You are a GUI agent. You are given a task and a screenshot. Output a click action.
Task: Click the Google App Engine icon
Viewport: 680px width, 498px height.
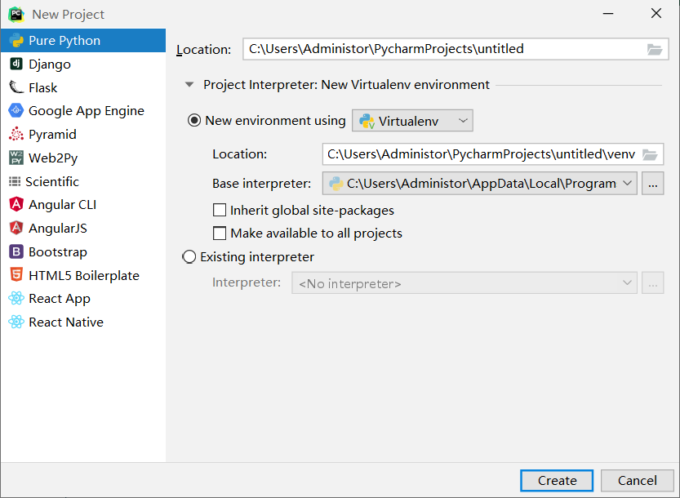point(16,110)
